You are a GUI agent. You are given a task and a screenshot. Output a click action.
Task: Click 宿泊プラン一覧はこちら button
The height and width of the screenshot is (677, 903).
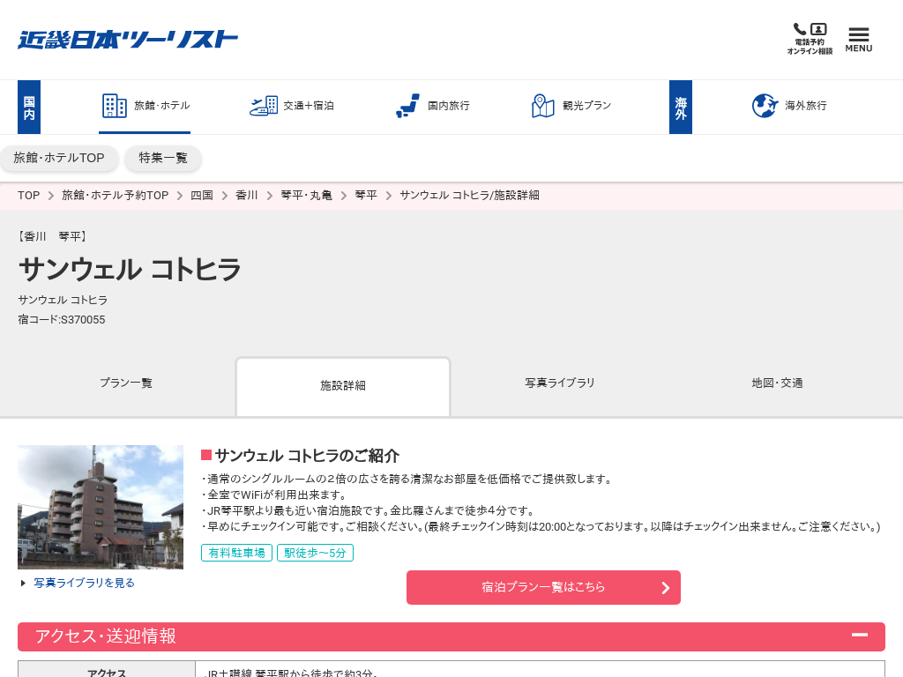pos(543,587)
